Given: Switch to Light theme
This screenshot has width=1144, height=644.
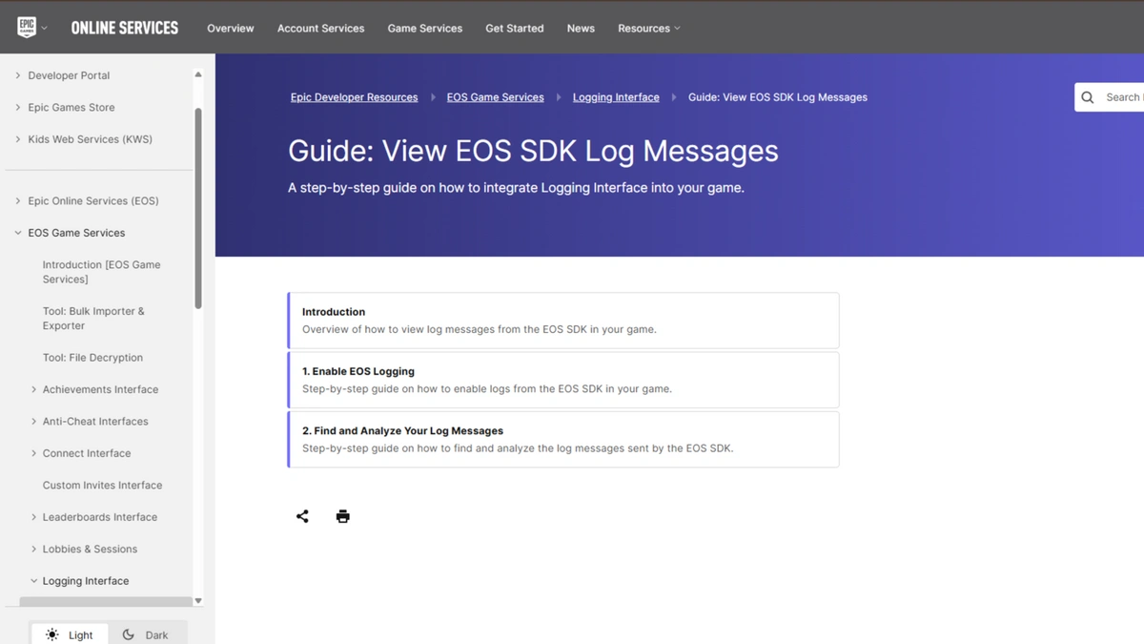Looking at the screenshot, I should coord(70,634).
